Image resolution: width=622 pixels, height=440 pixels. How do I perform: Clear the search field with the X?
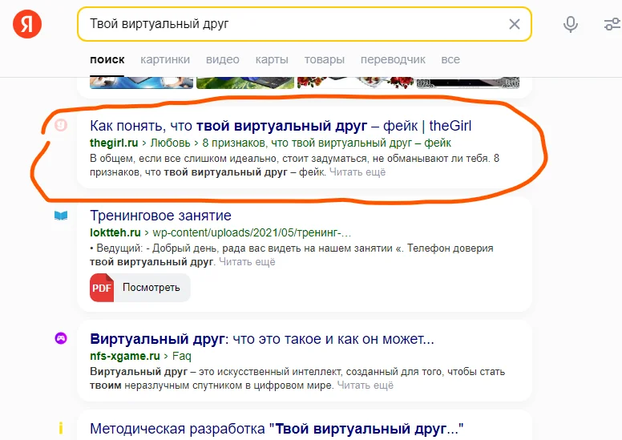click(x=514, y=24)
